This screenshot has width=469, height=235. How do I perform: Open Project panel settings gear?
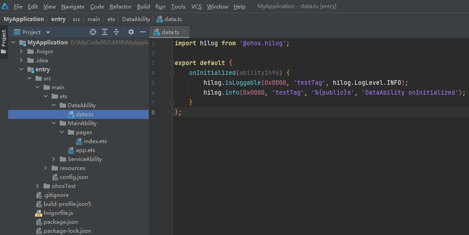coord(131,32)
